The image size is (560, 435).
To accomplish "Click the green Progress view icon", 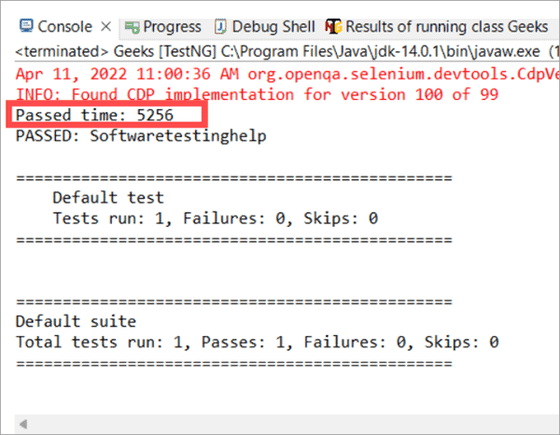I will [132, 27].
